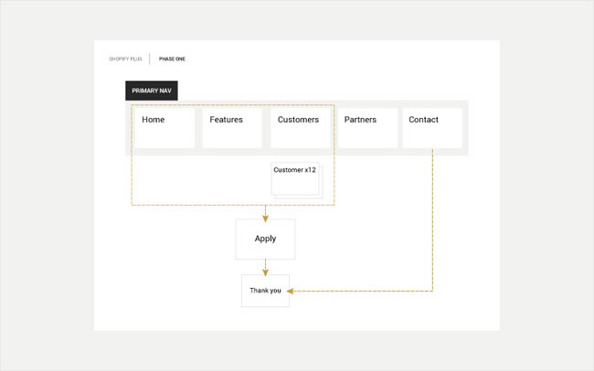Click the PHASE ONE header label
The width and height of the screenshot is (594, 371).
pyautogui.click(x=172, y=58)
